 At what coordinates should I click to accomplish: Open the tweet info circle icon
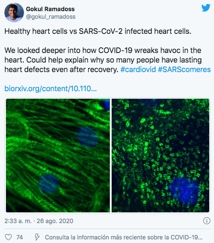tap(207, 221)
